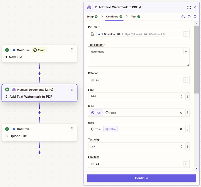The height and width of the screenshot is (187, 201).
Task: Open three-dot menu on New File step
Action: click(x=72, y=50)
